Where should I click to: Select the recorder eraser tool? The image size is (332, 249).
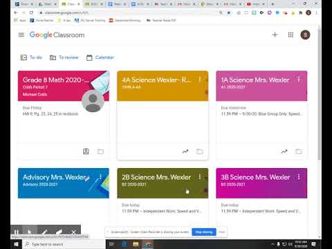pyautogui.click(x=59, y=232)
